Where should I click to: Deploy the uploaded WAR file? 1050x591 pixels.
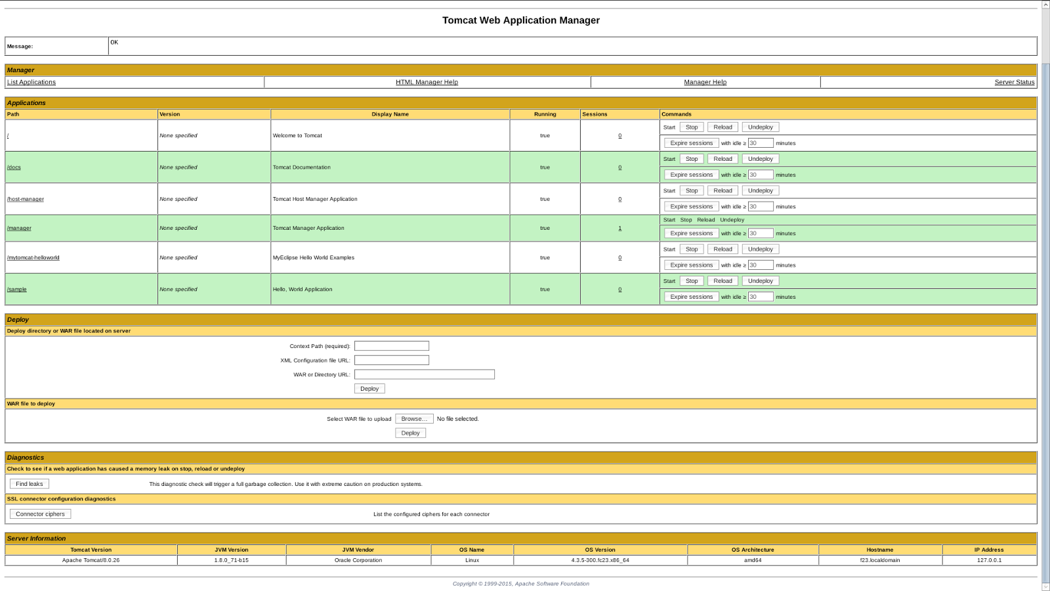tap(410, 433)
